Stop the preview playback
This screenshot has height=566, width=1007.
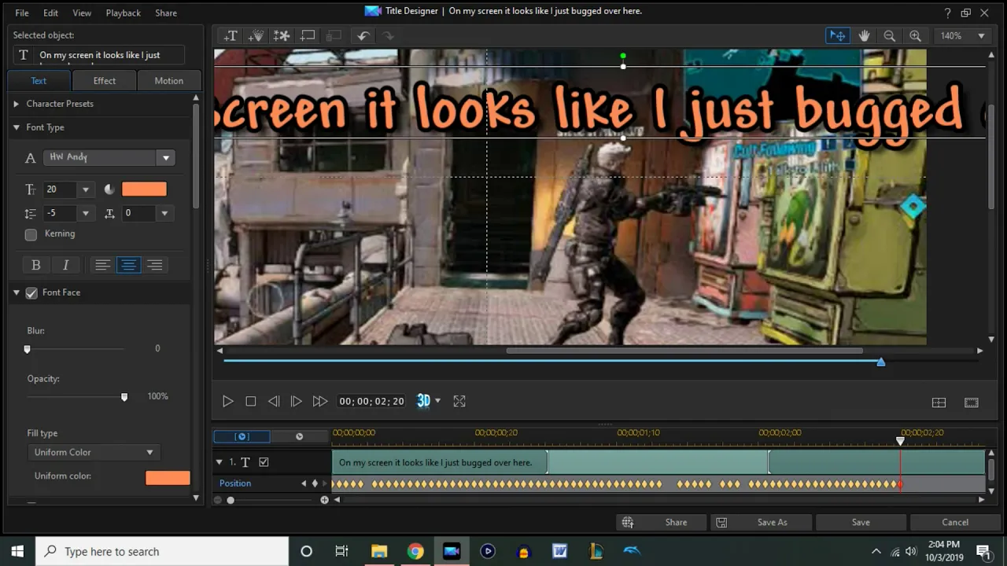250,401
